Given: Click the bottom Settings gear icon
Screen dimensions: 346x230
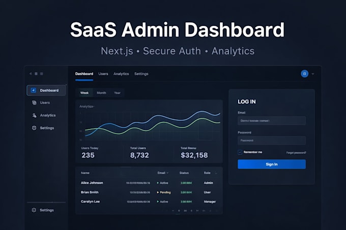Looking at the screenshot, I should tap(34, 210).
